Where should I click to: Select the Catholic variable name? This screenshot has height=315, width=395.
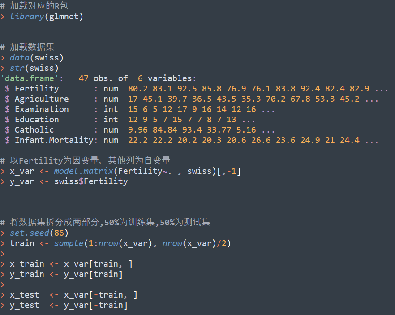[x=34, y=129]
